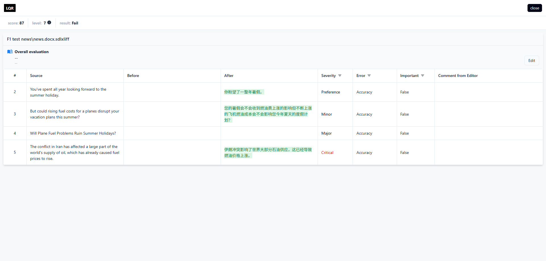Click the False Important cell in row 4

(x=404, y=133)
